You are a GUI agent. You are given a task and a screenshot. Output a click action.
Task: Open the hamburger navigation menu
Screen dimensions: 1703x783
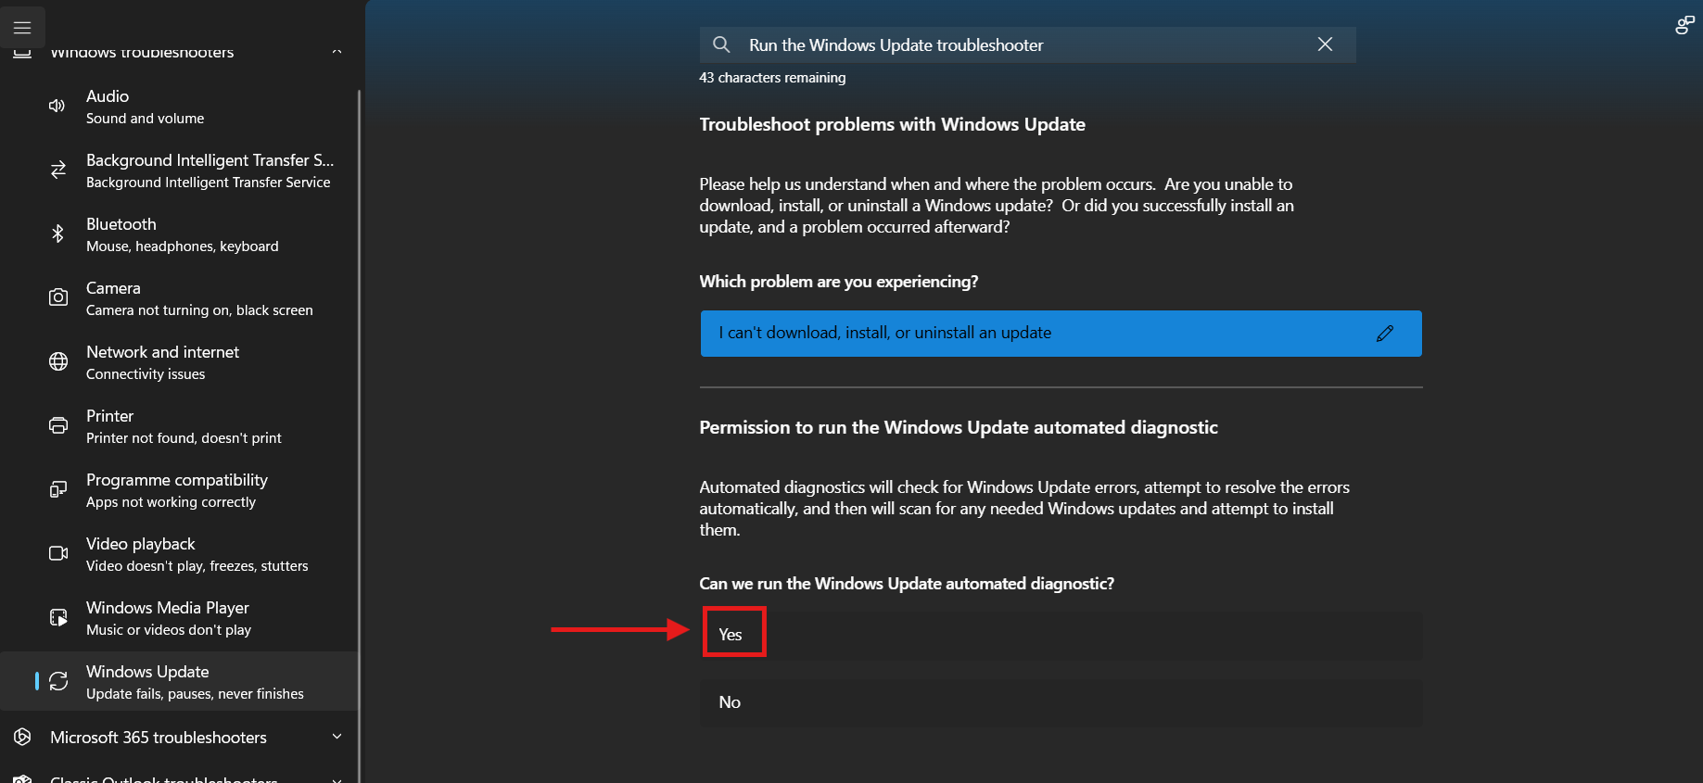click(22, 28)
